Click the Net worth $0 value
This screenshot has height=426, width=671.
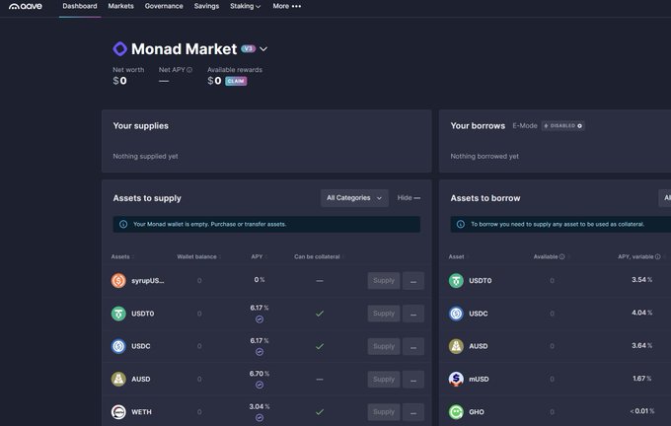[x=119, y=81]
